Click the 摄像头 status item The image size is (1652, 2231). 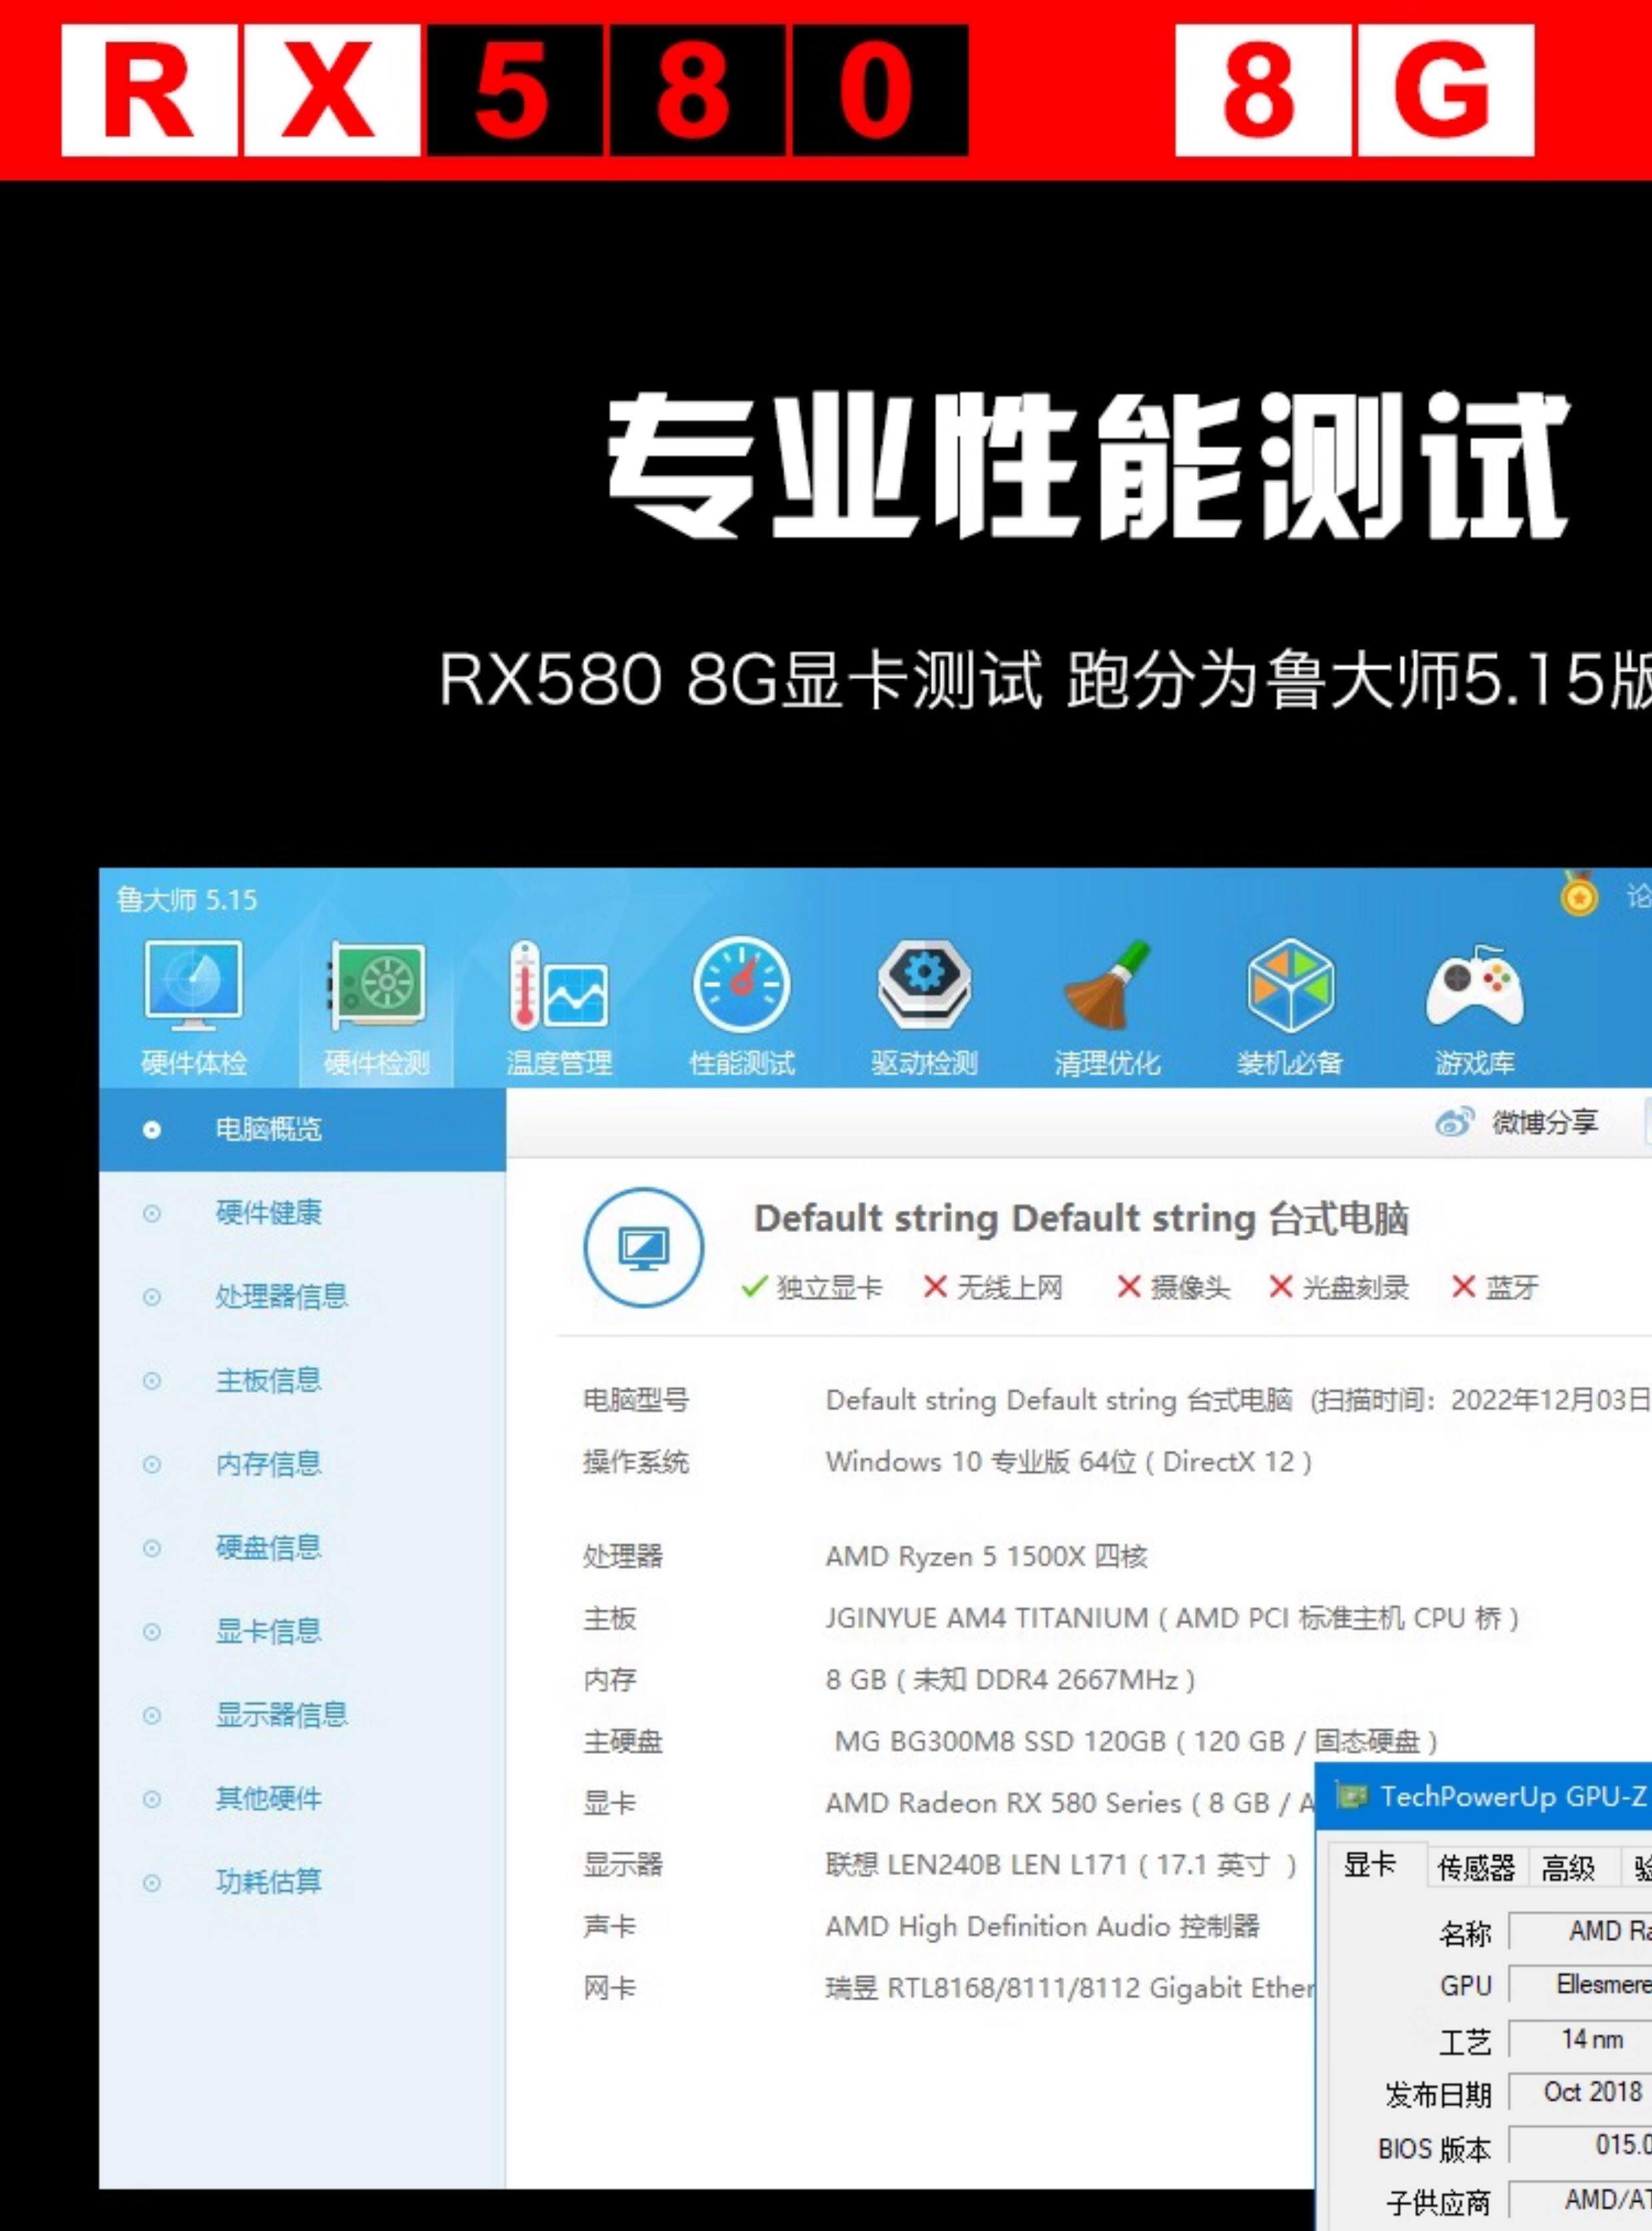click(x=1173, y=1287)
